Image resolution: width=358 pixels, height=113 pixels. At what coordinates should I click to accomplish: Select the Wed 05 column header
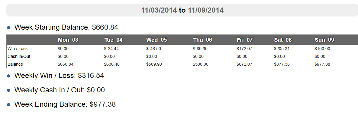tap(157, 40)
